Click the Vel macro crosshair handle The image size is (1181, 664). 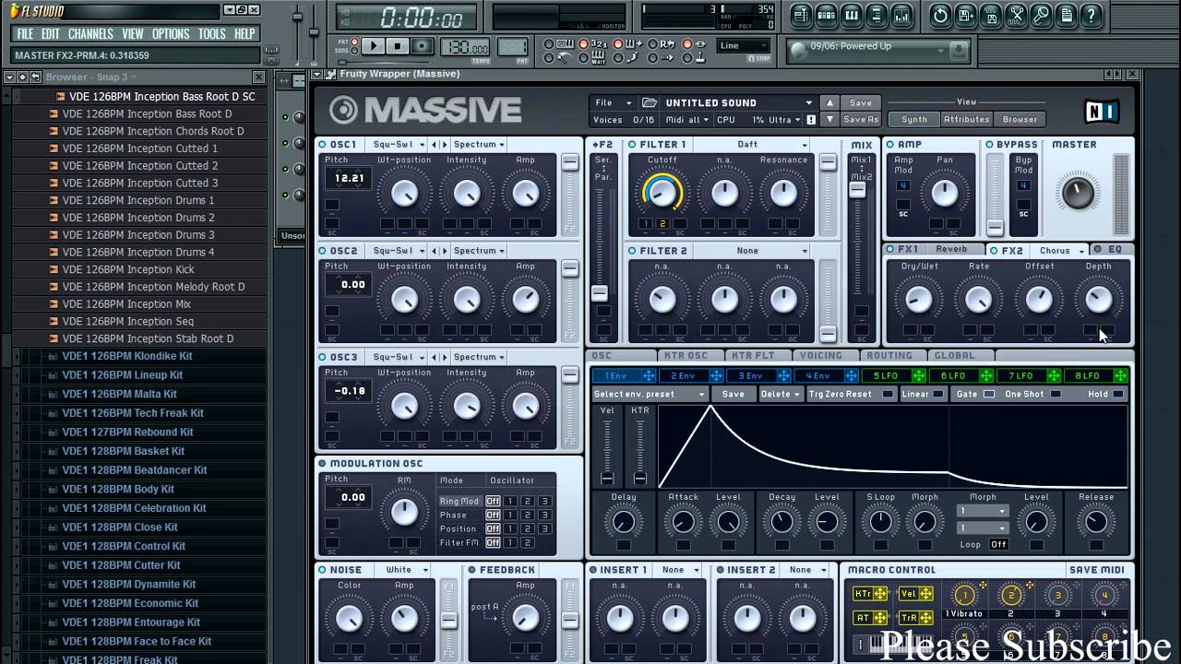[925, 594]
